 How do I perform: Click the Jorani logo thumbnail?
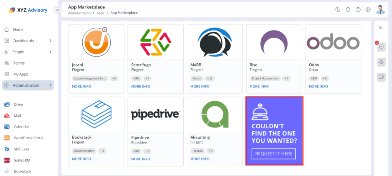[96, 42]
